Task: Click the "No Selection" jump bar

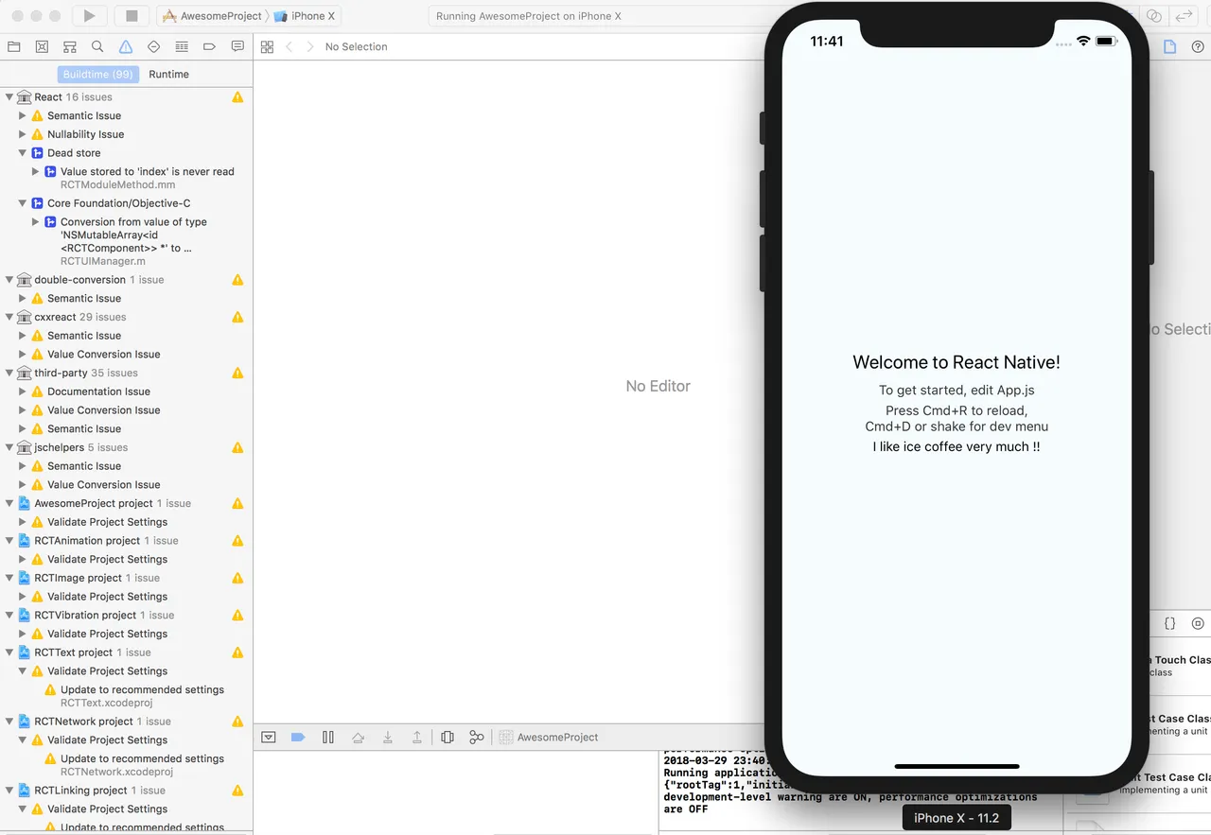Action: (x=357, y=46)
